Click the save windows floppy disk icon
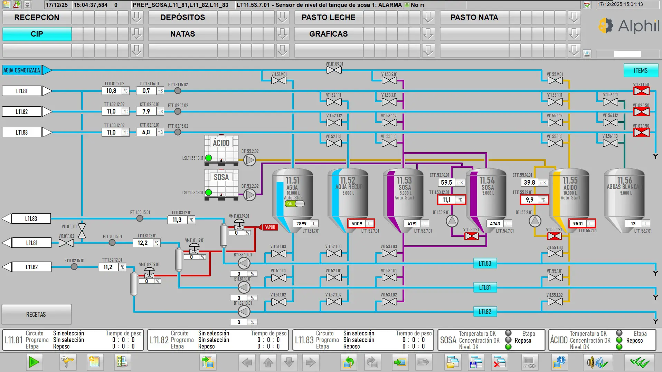Screen dimensions: 662x372 pos(476,362)
